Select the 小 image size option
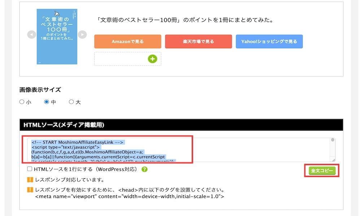361x216 pixels. (x=22, y=102)
